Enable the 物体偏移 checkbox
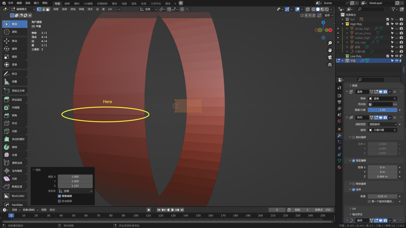406x228 pixels. pyautogui.click(x=354, y=184)
